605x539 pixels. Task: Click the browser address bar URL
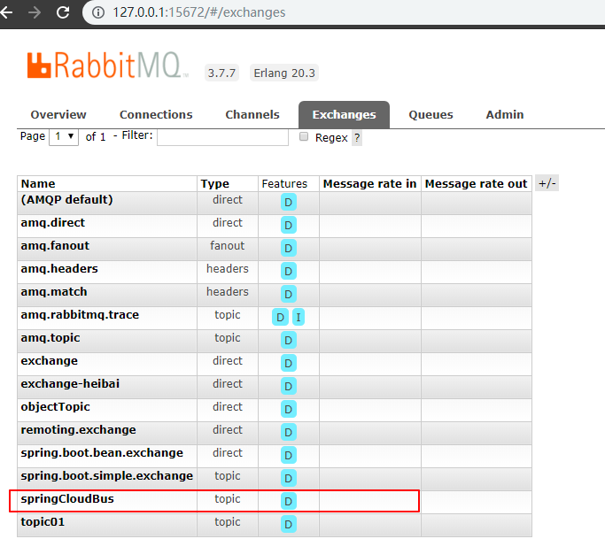pos(199,12)
